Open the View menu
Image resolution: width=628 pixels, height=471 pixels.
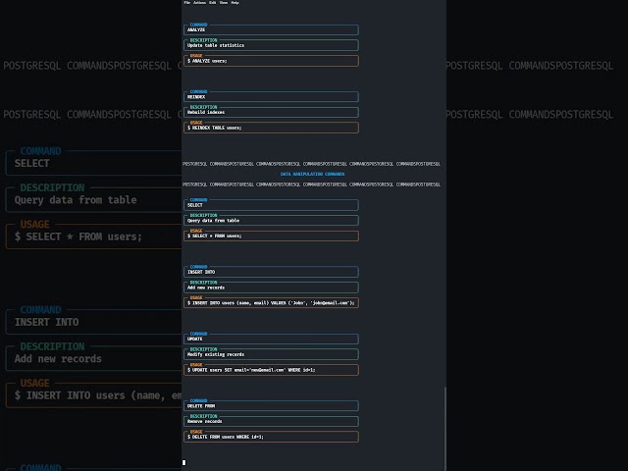[x=224, y=2]
